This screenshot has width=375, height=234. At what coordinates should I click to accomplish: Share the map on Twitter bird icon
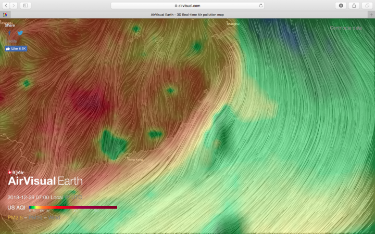tap(20, 33)
